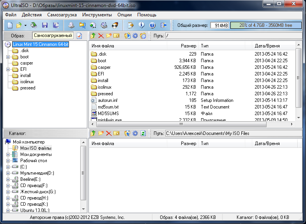Select autorun.inf in file list
Viewport: 306px width, 224px height.
pos(108,100)
